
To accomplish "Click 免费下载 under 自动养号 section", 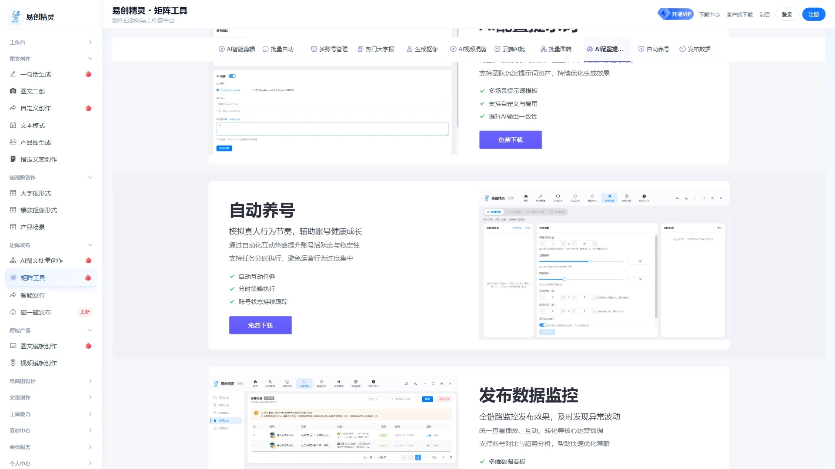I will (261, 325).
